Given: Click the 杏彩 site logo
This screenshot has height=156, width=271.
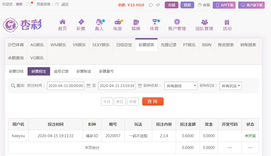Looking at the screenshot, I should click(23, 25).
